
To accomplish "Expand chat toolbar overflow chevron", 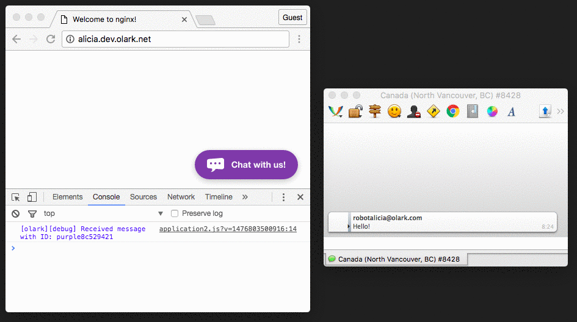I will 561,111.
